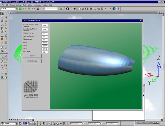
Task: Toggle the Z coordinate lock checkbox
Action: 119,123
